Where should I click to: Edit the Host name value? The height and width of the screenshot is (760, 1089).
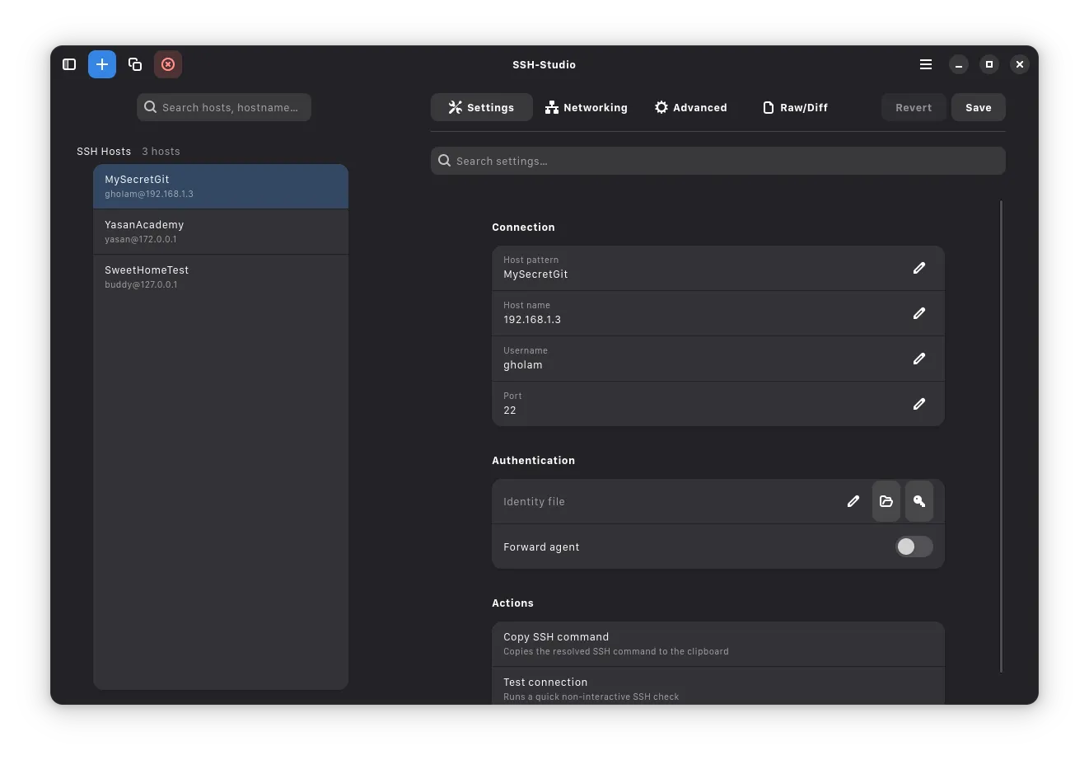tap(918, 313)
